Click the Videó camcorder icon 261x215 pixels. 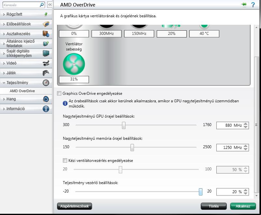tap(46, 63)
